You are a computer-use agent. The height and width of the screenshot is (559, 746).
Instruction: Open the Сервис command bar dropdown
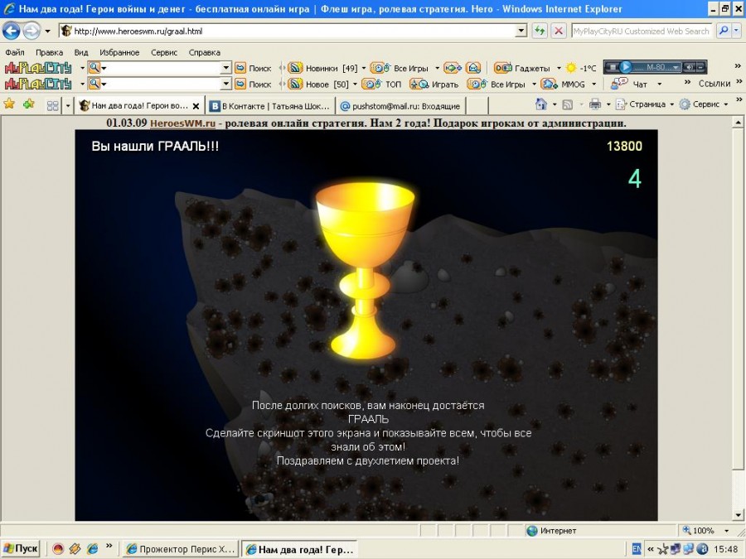click(726, 104)
